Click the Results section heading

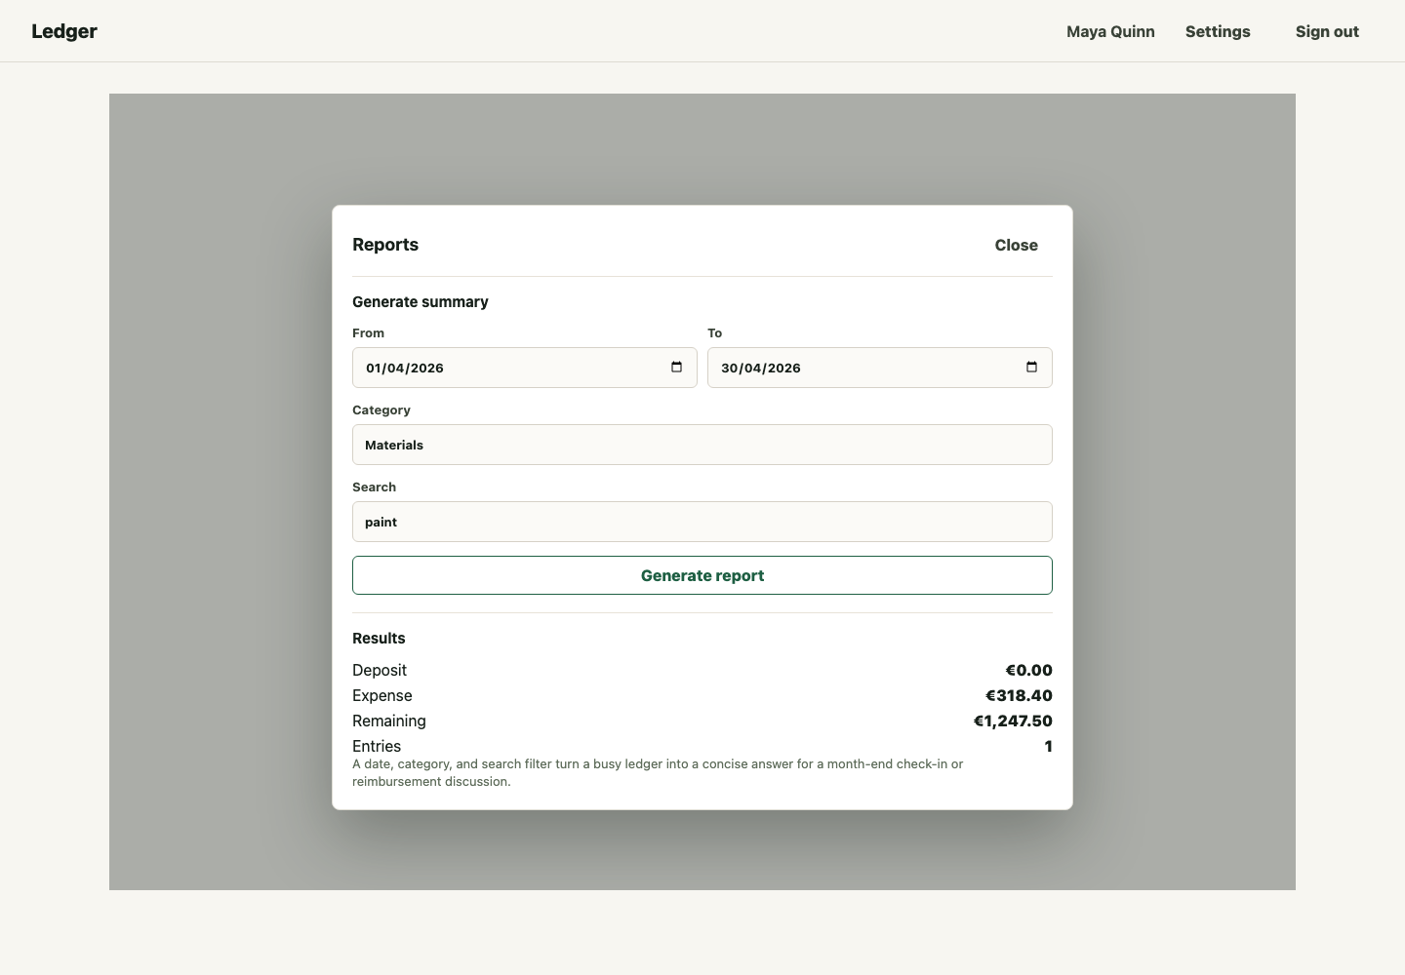click(x=379, y=639)
